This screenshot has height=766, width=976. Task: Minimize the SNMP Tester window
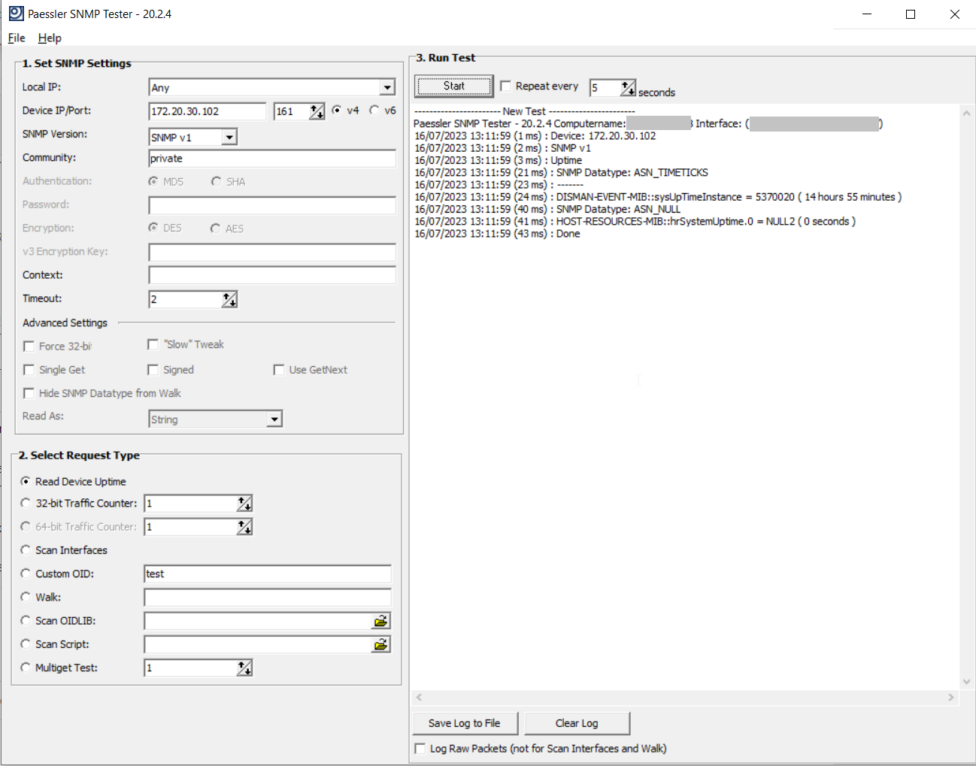pos(866,14)
